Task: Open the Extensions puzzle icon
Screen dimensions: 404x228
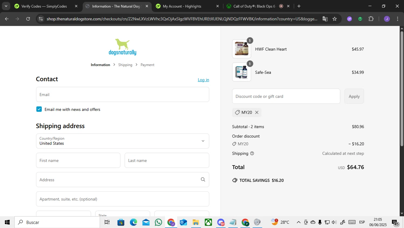Action: [371, 19]
